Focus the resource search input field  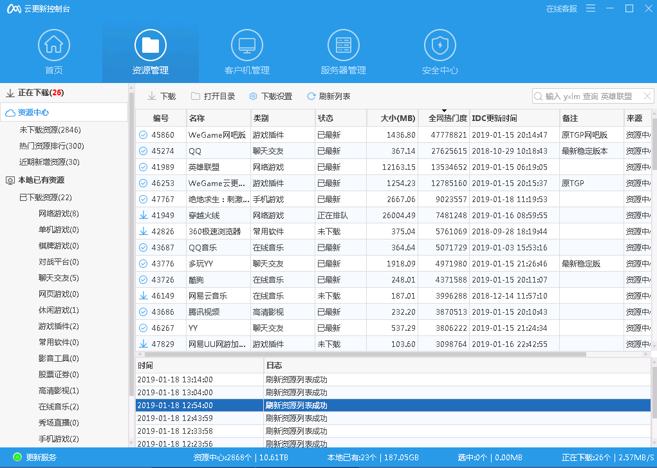click(x=593, y=97)
